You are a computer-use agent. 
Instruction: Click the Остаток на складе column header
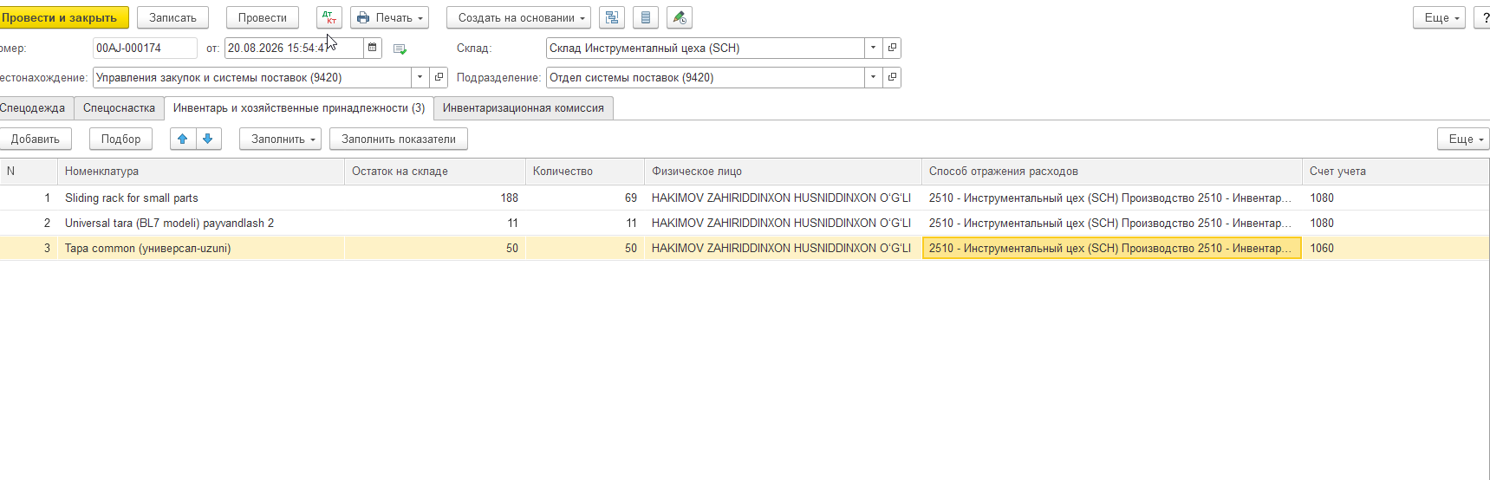click(x=435, y=172)
